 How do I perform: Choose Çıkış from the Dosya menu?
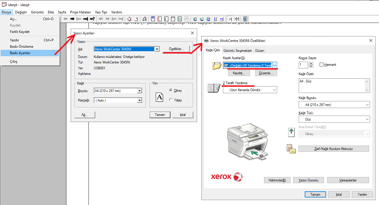click(x=14, y=62)
